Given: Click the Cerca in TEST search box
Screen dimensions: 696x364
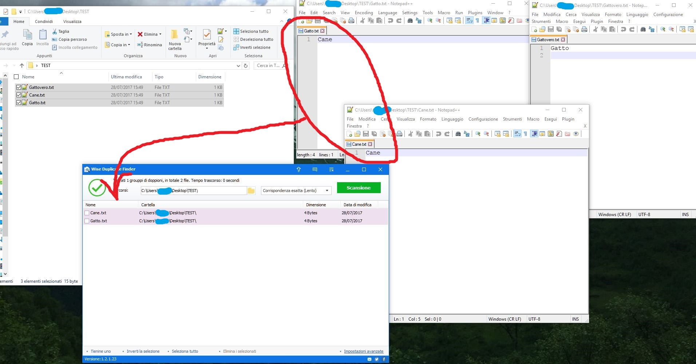Looking at the screenshot, I should pyautogui.click(x=271, y=66).
